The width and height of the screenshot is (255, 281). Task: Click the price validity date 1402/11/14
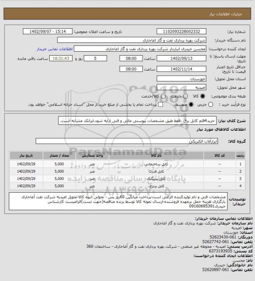point(182,69)
